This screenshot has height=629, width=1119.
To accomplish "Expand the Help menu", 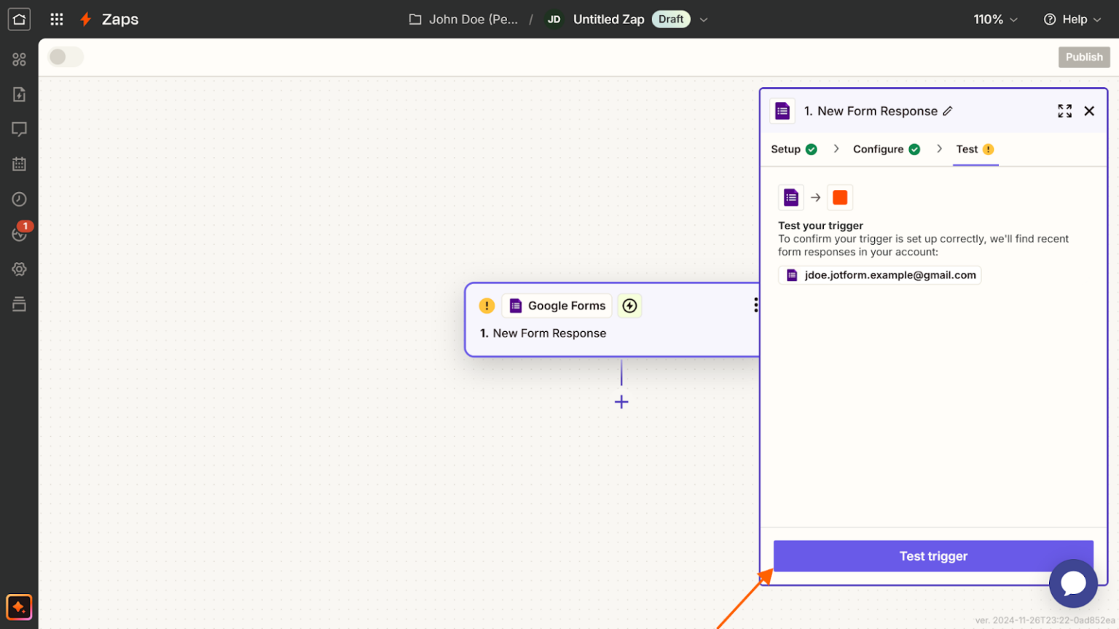I will tap(1072, 19).
